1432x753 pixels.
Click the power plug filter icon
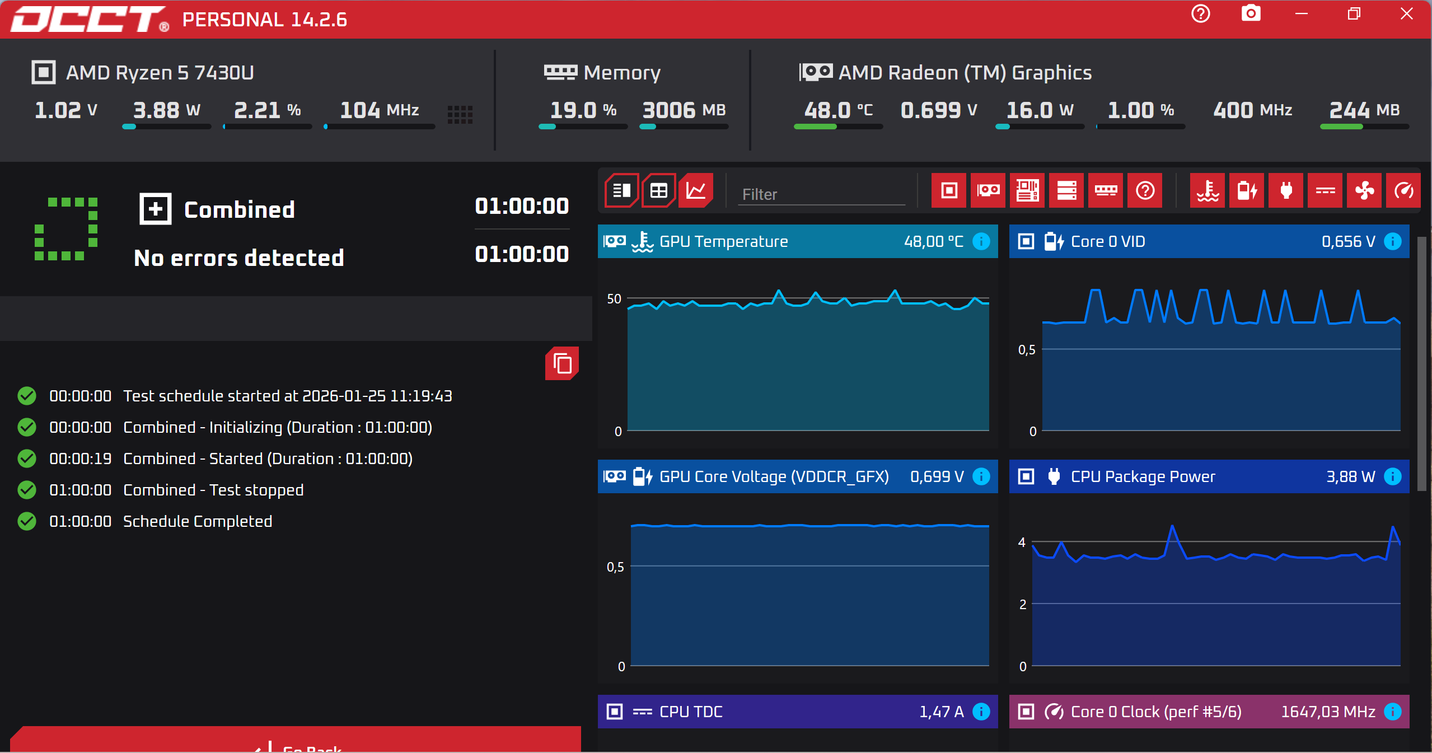point(1286,191)
